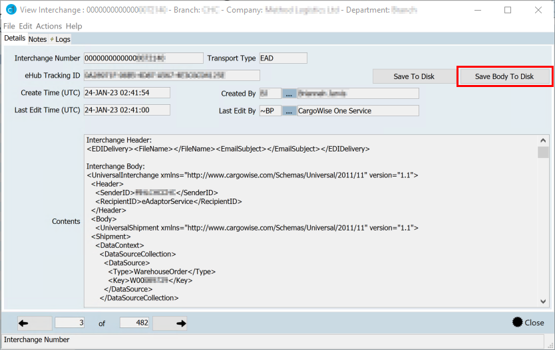
Task: Open the Created By lookup ellipsis button
Action: [x=289, y=94]
